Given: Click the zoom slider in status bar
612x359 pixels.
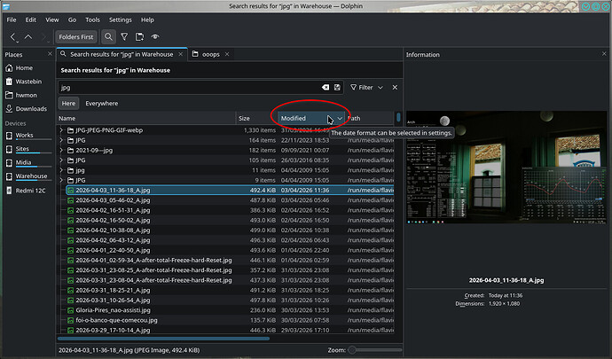Looking at the screenshot, I should pyautogui.click(x=373, y=350).
